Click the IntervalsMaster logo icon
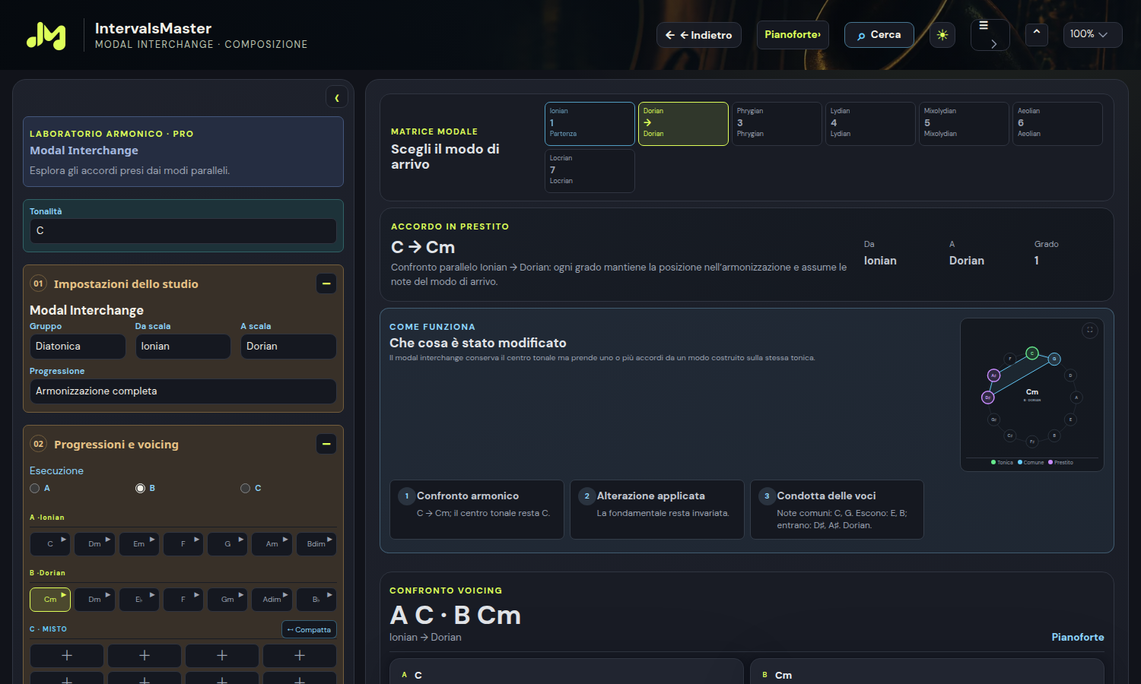The height and width of the screenshot is (684, 1141). point(46,35)
